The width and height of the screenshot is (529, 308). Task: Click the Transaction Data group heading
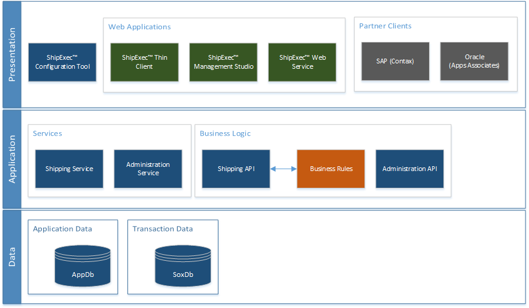click(x=163, y=229)
